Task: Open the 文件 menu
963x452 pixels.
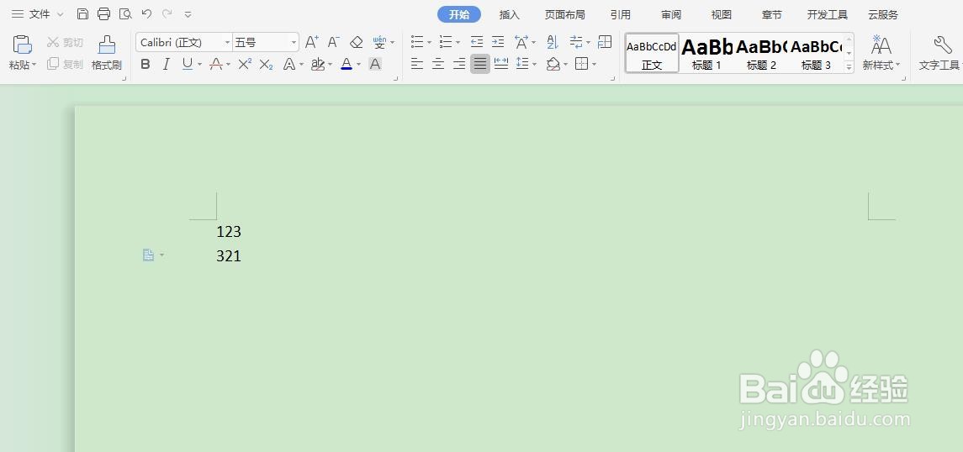Action: [x=40, y=13]
